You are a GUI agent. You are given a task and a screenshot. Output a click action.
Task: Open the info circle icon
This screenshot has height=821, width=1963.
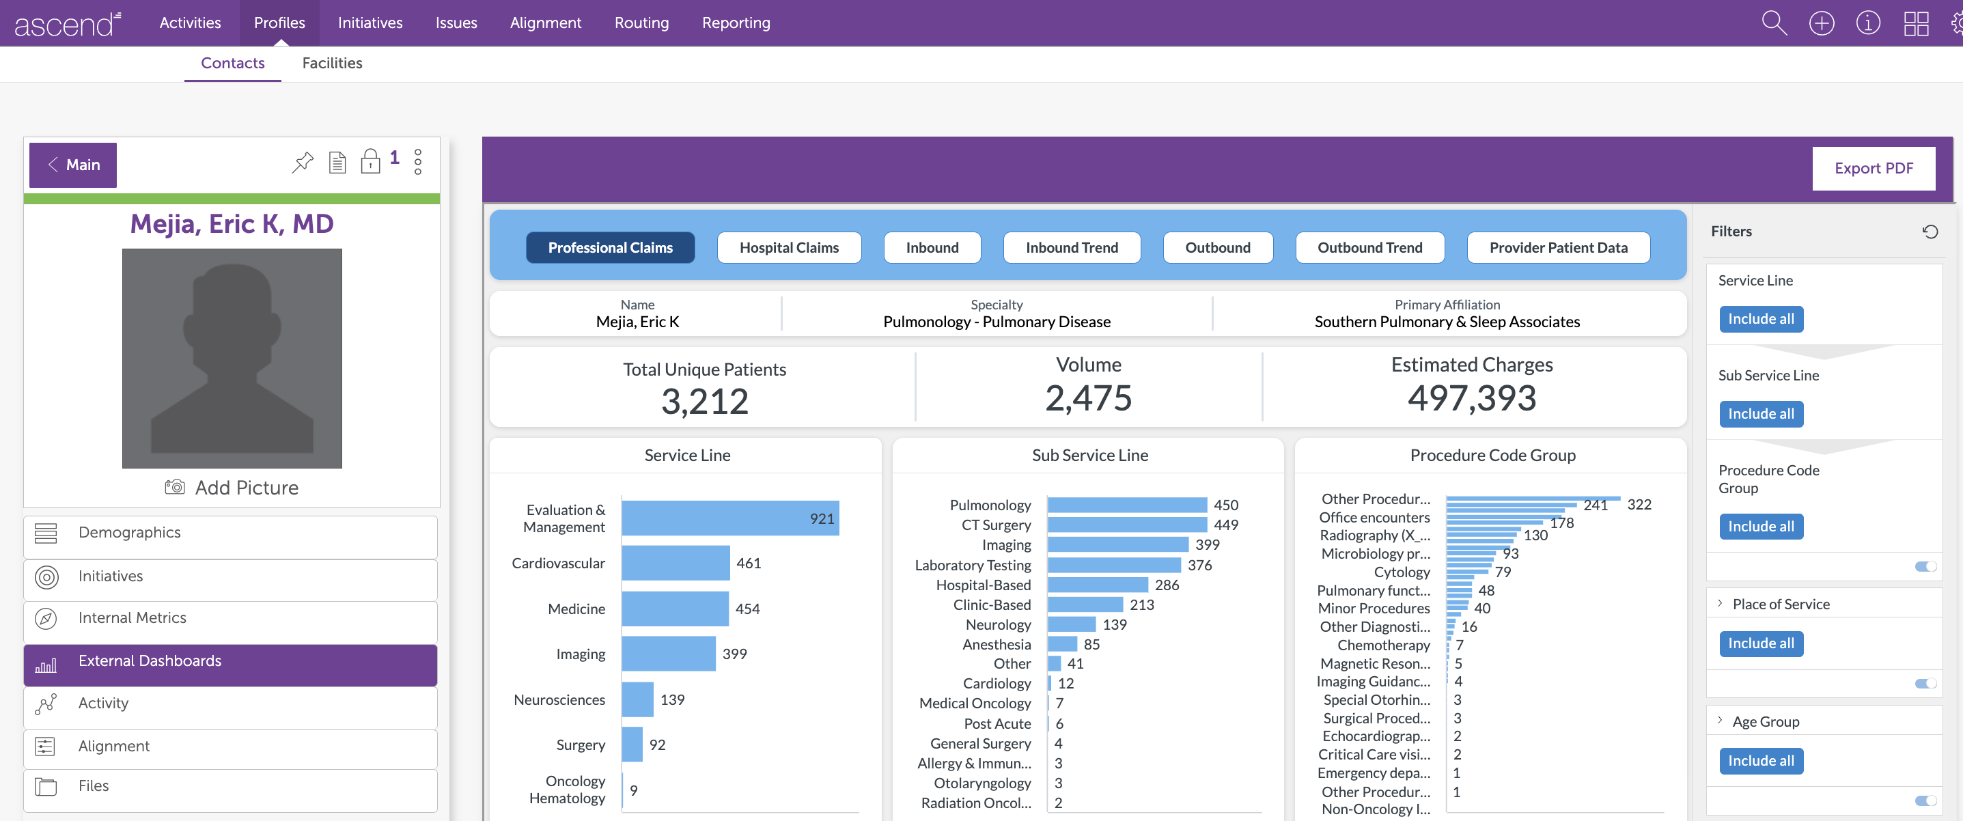[1868, 23]
